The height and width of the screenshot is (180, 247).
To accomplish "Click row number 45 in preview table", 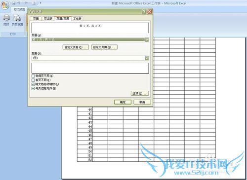I will coord(90,131).
